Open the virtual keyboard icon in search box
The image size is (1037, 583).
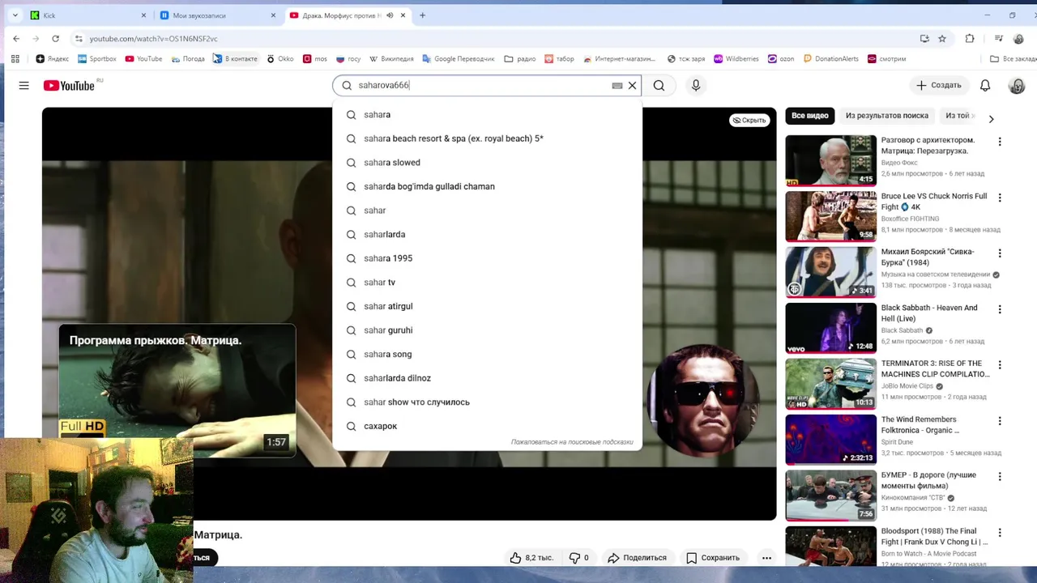coord(617,85)
